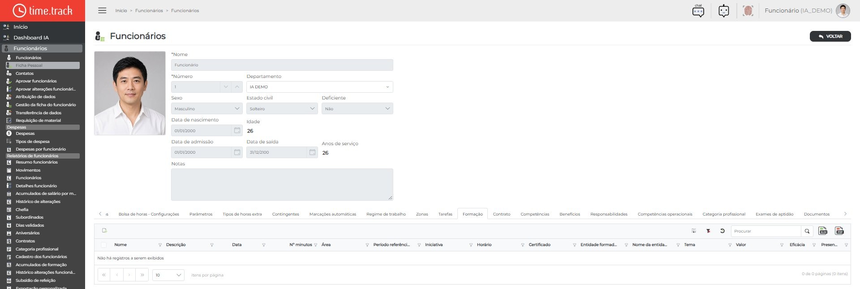This screenshot has height=289, width=860.
Task: Tick the select-all checkbox in the grid header
Action: click(x=104, y=245)
